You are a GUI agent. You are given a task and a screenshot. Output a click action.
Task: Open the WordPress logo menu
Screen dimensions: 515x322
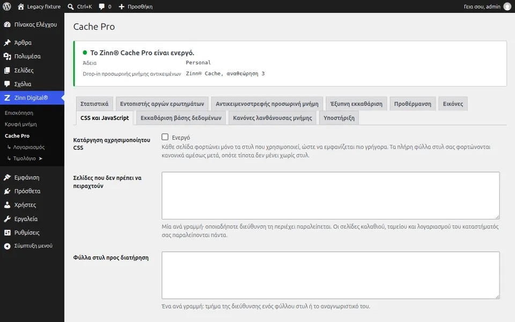7,6
